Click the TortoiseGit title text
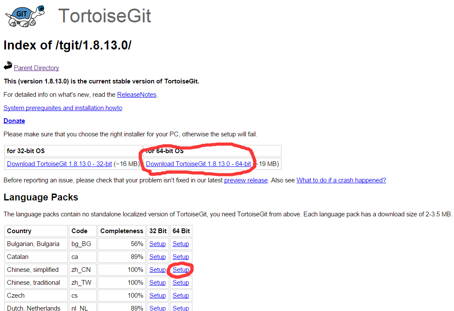Screen dimensions: 454x311 105,15
